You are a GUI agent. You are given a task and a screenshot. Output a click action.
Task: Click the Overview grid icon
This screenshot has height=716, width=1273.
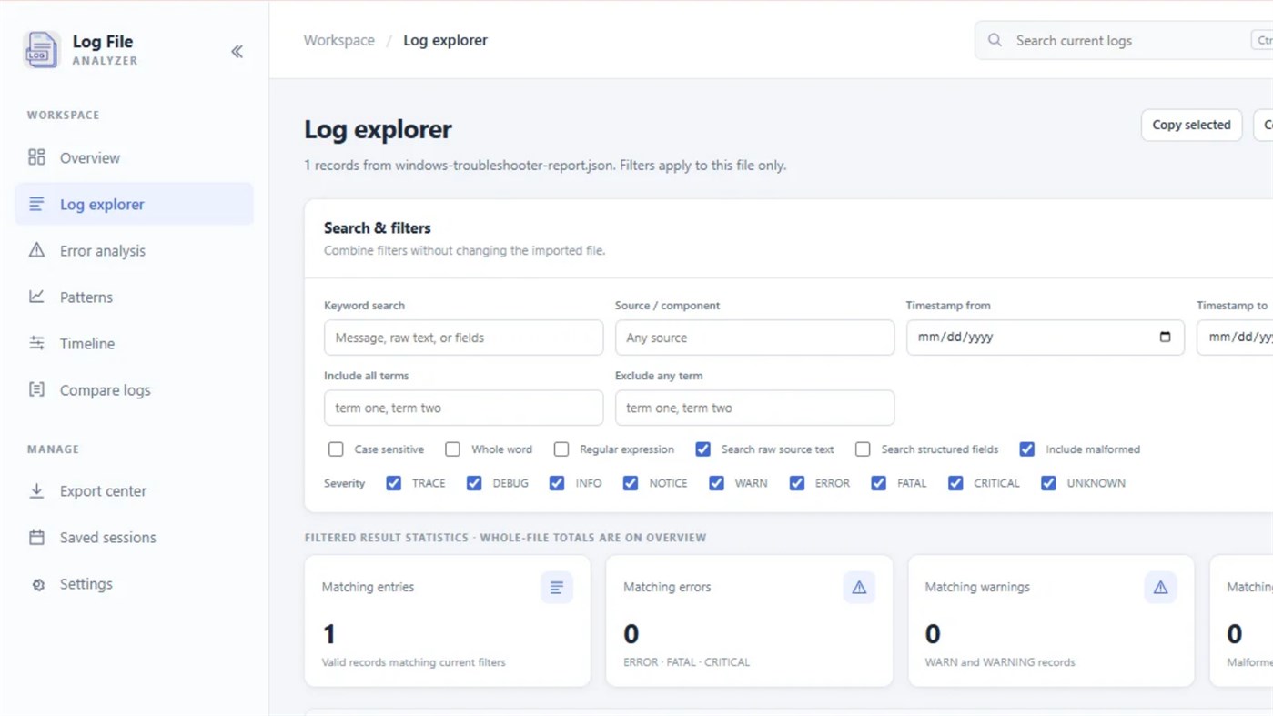pyautogui.click(x=36, y=157)
